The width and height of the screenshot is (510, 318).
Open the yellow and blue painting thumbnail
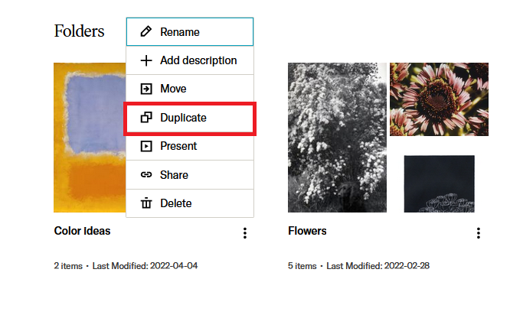click(x=90, y=138)
